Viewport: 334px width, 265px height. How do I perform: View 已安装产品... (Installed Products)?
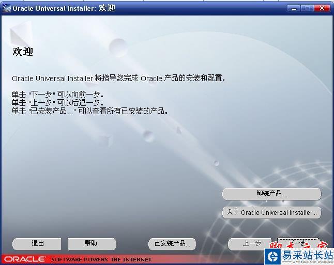point(172,244)
